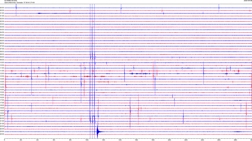The width and height of the screenshot is (252, 141).
Task: Select the 19:00 time label
Action: coord(2,111)
